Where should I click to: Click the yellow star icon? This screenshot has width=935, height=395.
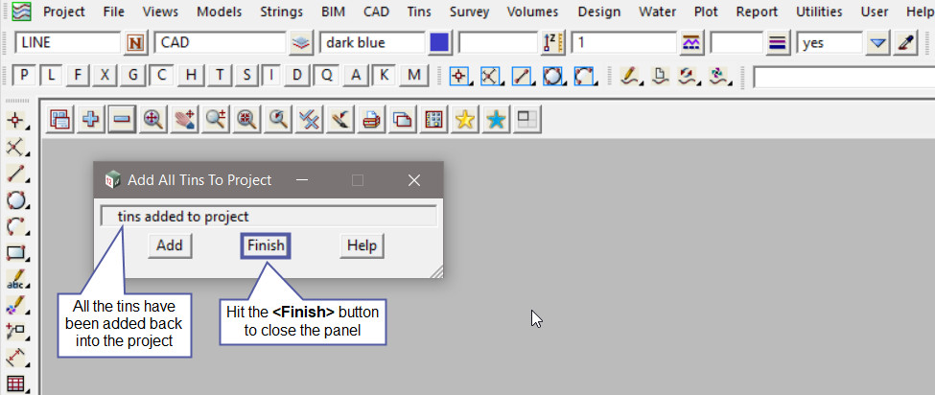tap(464, 120)
